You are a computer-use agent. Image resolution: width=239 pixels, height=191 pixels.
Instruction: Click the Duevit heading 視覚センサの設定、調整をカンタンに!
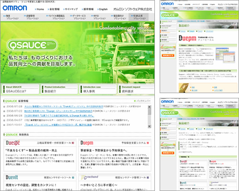[x=31, y=185]
